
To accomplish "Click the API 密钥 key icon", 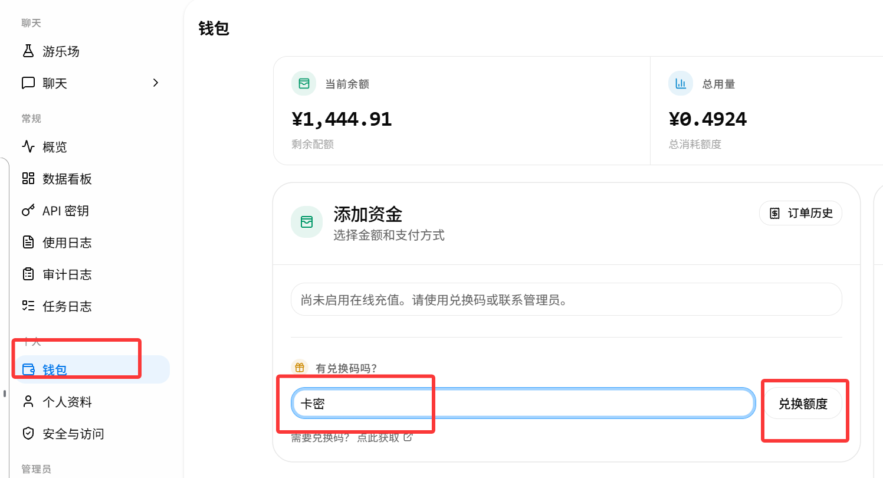I will [x=28, y=211].
